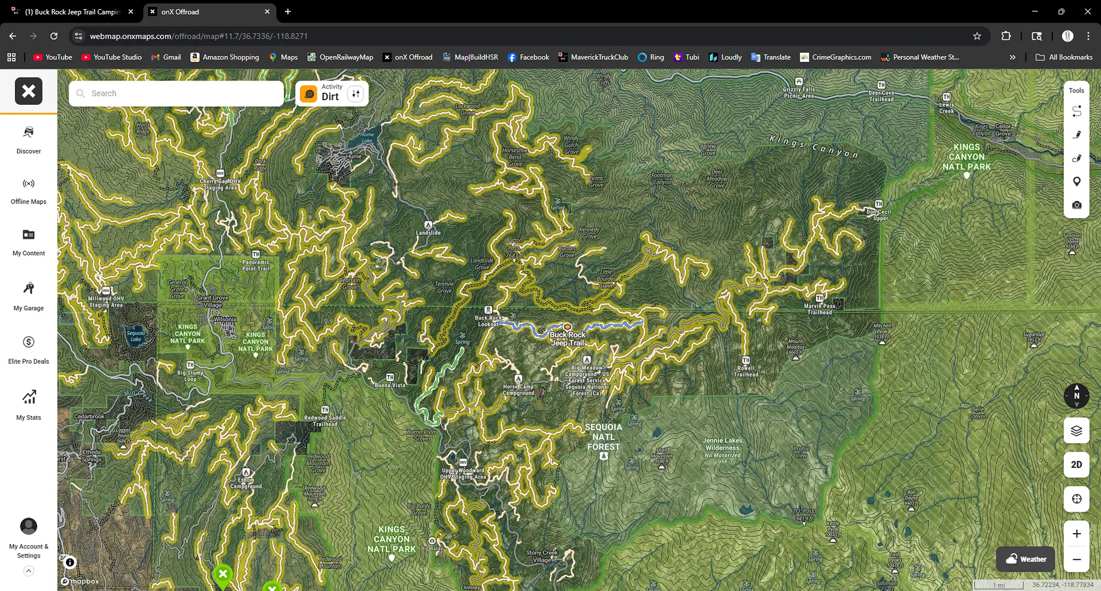The height and width of the screenshot is (591, 1101).
Task: Open the YouTube bookmark
Action: (53, 57)
